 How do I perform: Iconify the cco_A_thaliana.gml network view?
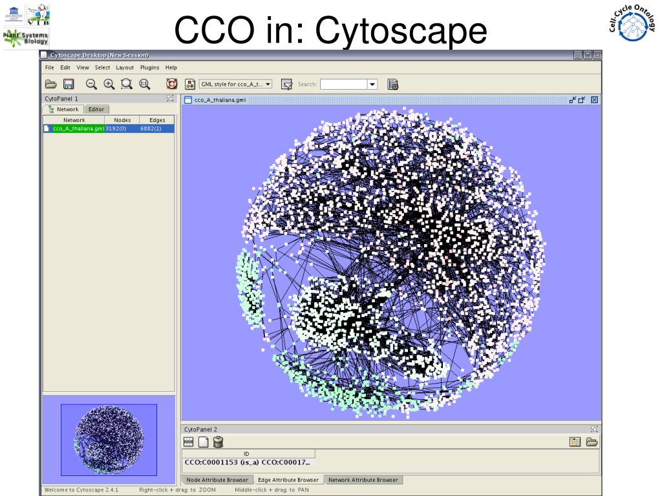pyautogui.click(x=573, y=100)
